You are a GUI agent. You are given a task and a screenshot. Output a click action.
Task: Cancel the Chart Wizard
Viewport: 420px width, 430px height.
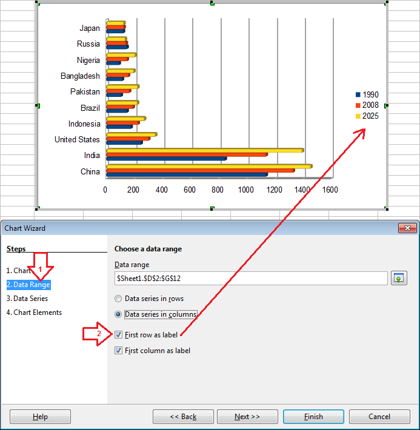[379, 417]
